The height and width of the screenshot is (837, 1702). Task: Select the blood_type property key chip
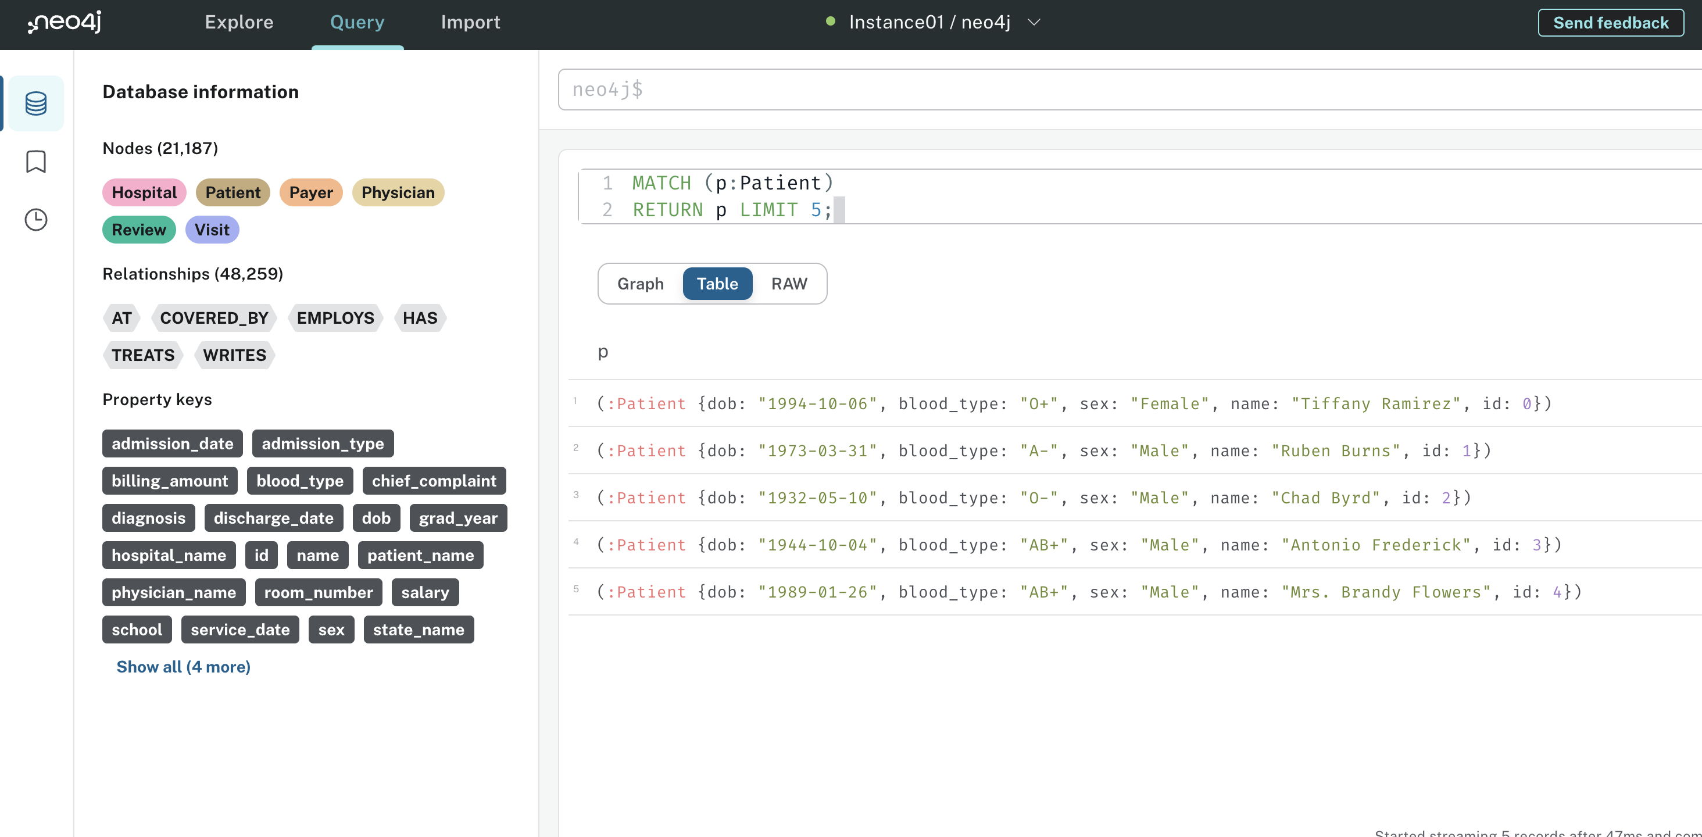(299, 480)
